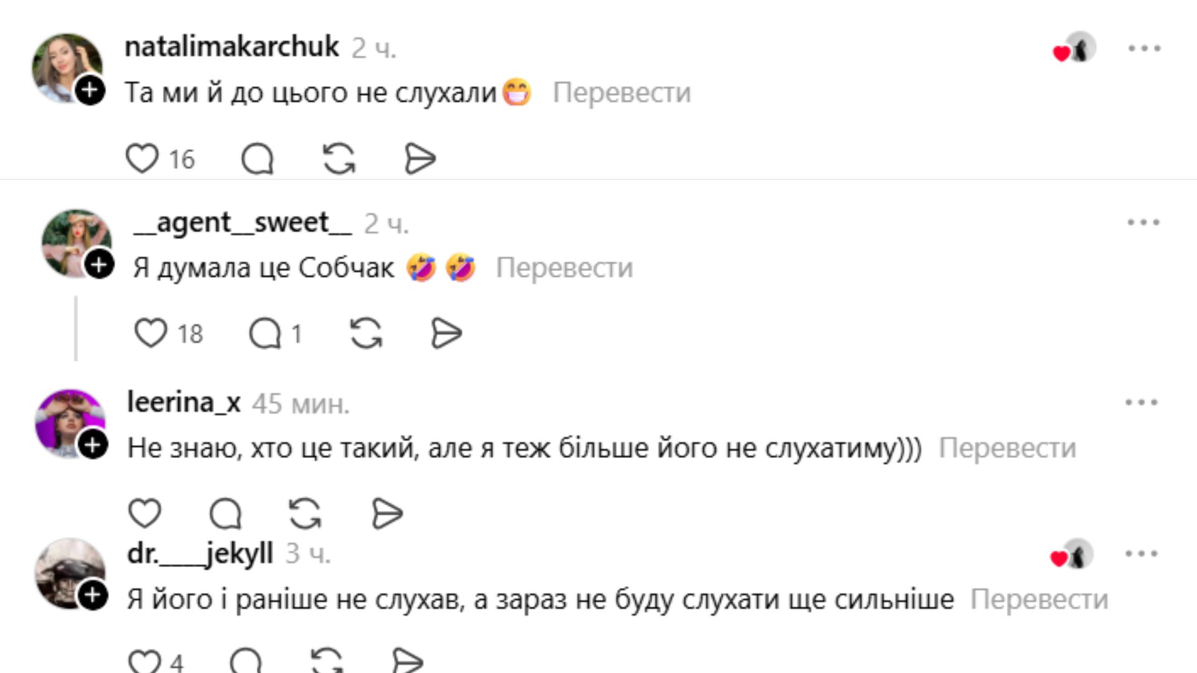
Task: Send leerina_x's comment via share icon
Action: click(x=387, y=513)
